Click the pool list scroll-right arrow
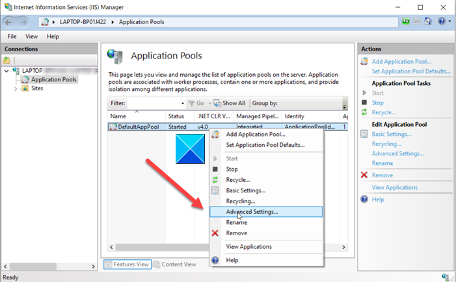This screenshot has width=456, height=282. pyautogui.click(x=343, y=247)
